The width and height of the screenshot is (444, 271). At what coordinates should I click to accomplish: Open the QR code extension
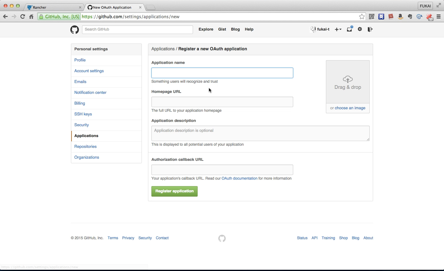(x=372, y=17)
